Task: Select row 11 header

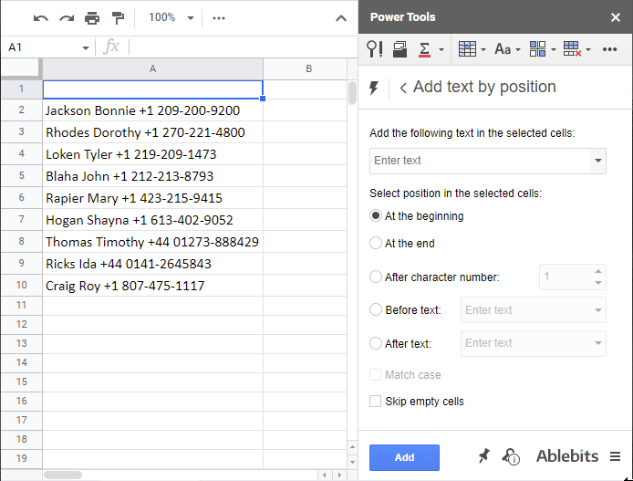Action: pyautogui.click(x=21, y=306)
